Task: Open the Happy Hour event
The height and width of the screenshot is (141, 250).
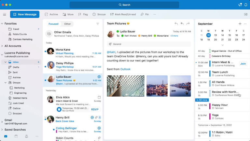Action: coord(223,106)
